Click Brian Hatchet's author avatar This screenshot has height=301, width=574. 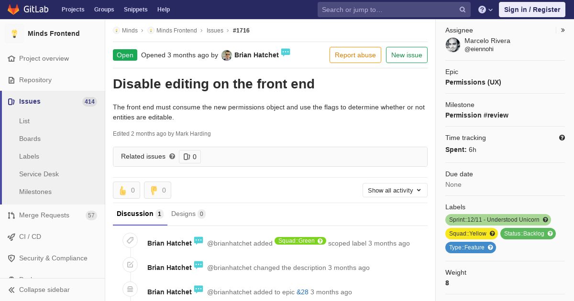coord(227,55)
